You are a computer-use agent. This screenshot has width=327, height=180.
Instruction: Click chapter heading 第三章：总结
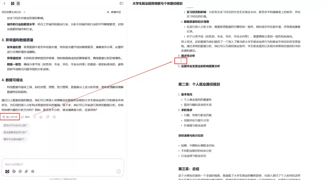point(189,169)
